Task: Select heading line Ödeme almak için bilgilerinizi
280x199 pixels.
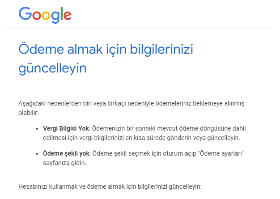Action: coord(106,49)
